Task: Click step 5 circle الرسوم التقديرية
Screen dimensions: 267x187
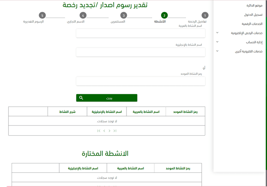Action: (x=42, y=15)
